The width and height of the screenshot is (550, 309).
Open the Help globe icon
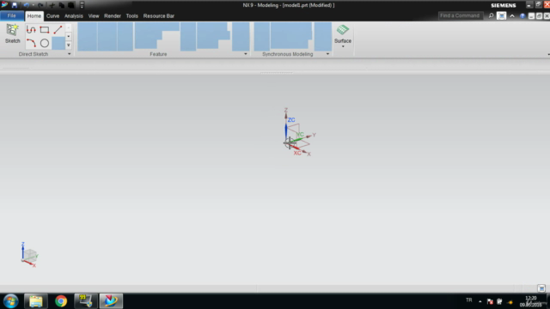(x=522, y=16)
